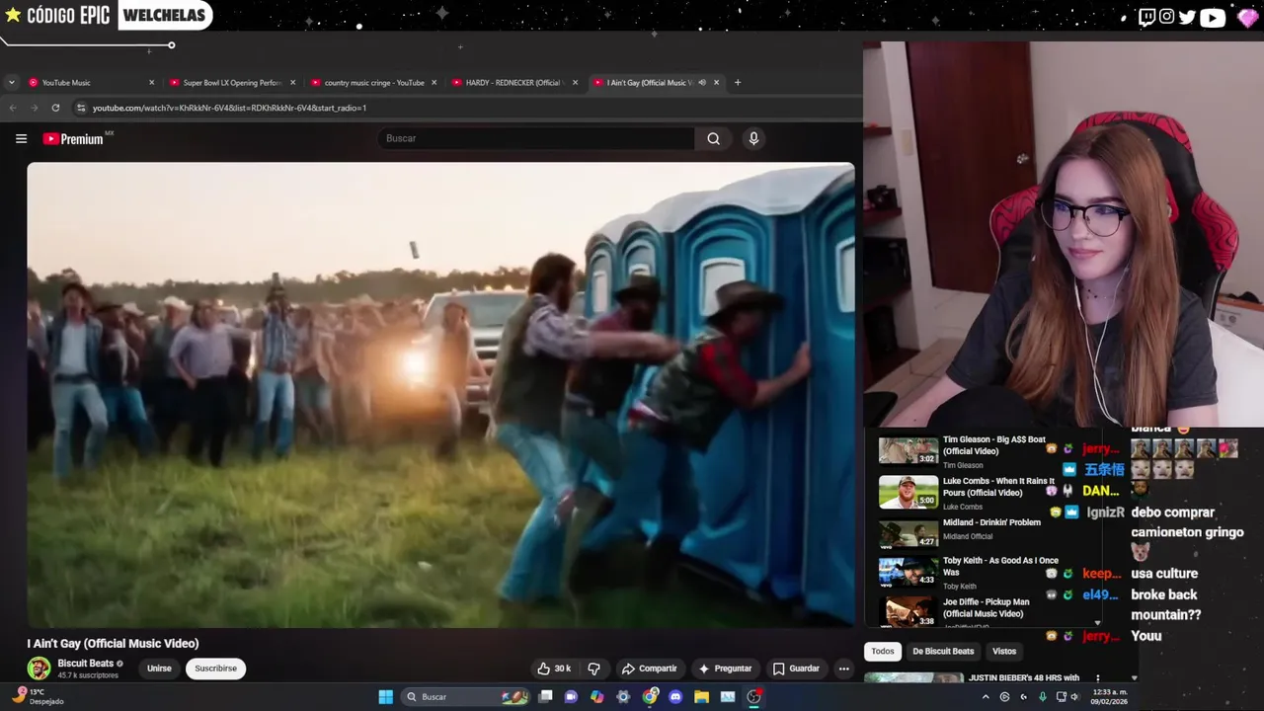The width and height of the screenshot is (1264, 711).
Task: Open the Windows Start menu
Action: 385,697
